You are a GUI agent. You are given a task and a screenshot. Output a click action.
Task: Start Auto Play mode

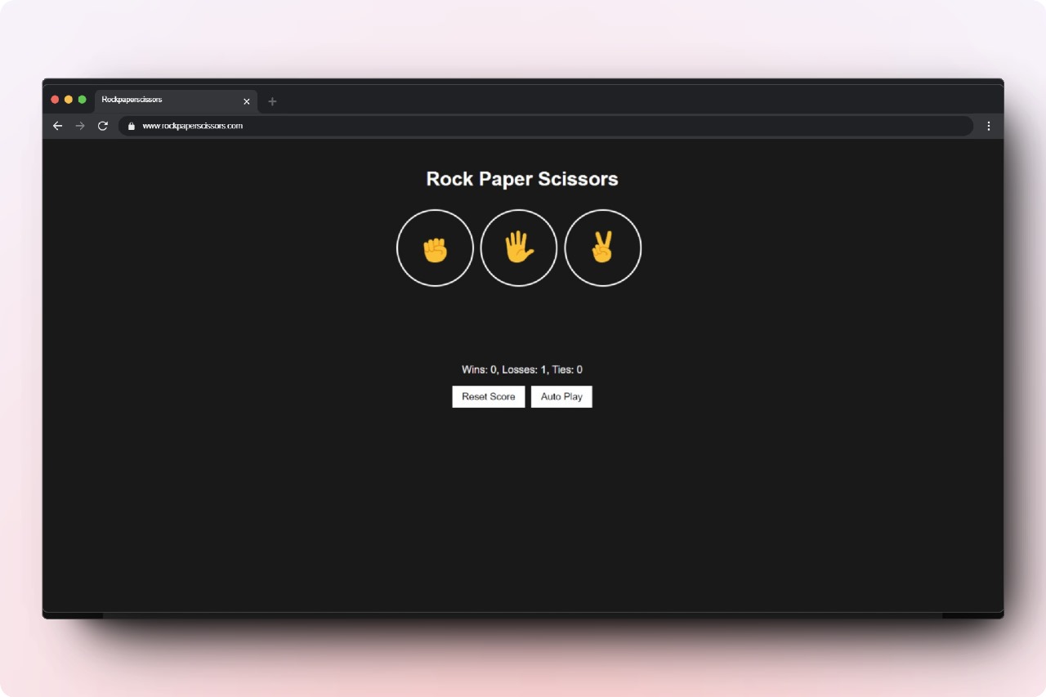point(561,396)
